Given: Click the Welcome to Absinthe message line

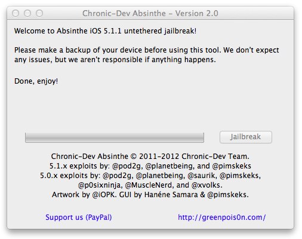Looking at the screenshot, I should [105, 31].
